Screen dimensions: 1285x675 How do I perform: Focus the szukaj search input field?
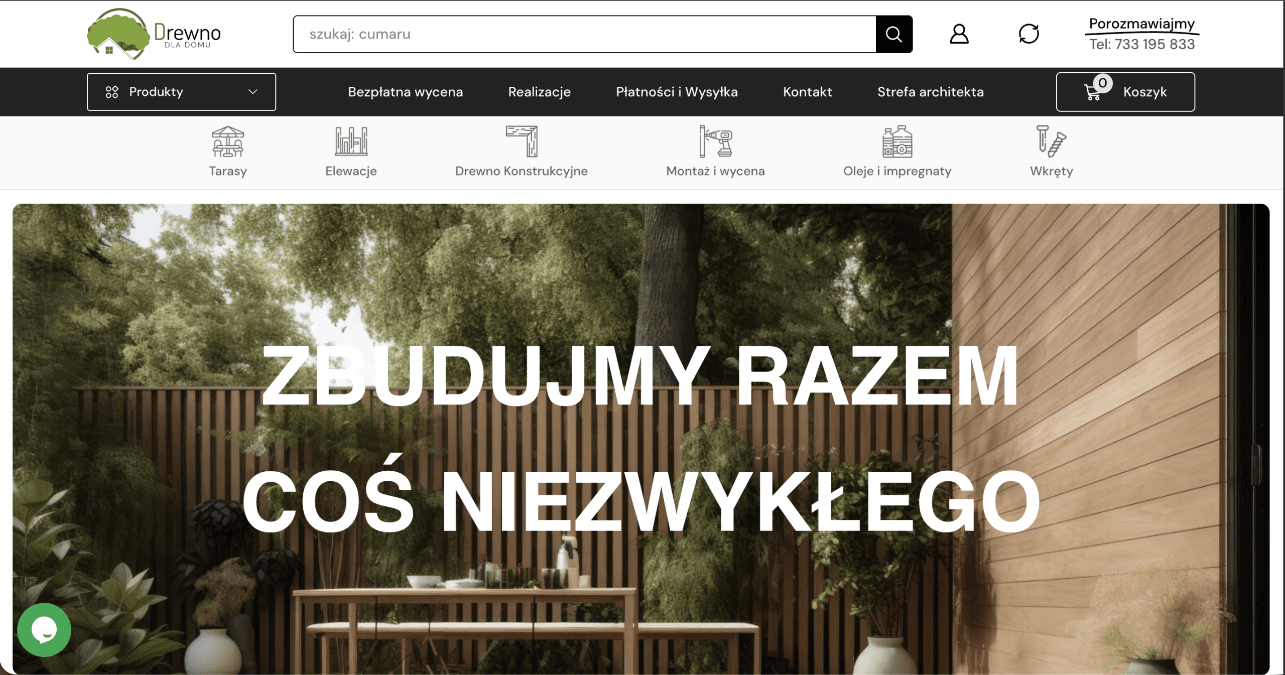(584, 34)
